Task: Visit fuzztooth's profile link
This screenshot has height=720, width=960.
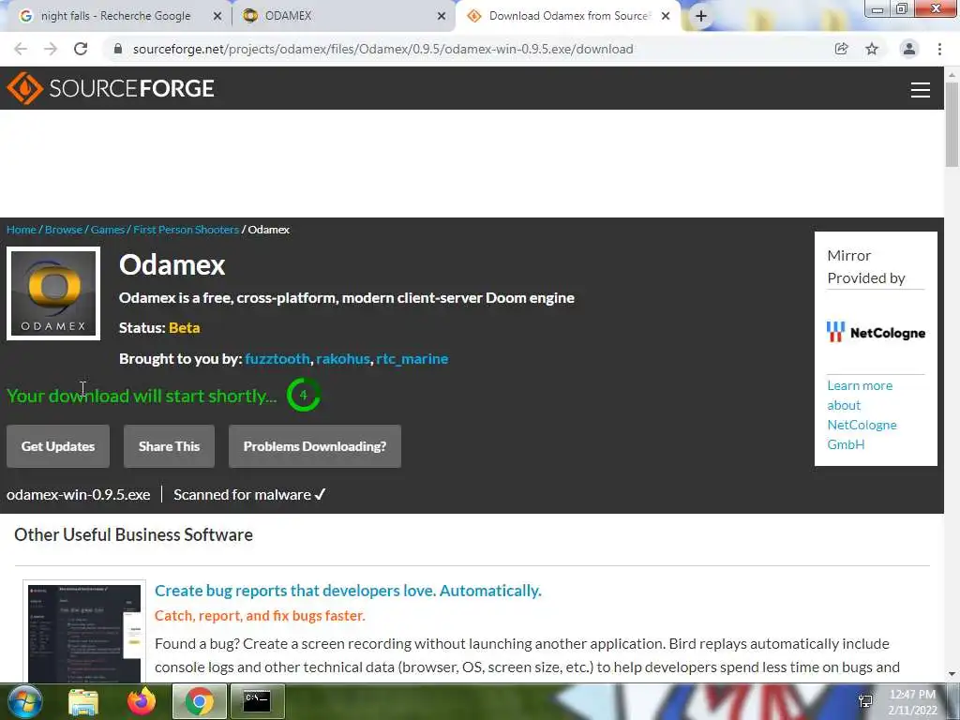Action: (x=277, y=359)
